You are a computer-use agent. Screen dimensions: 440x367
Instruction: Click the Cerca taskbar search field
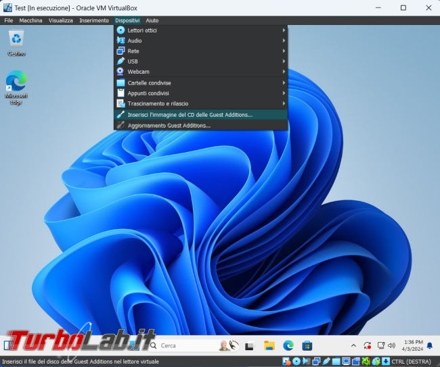194,345
